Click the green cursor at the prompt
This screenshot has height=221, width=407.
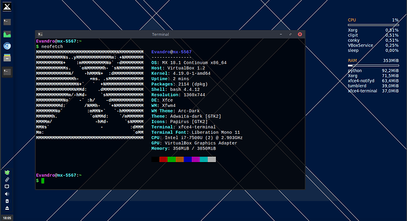tap(43, 181)
